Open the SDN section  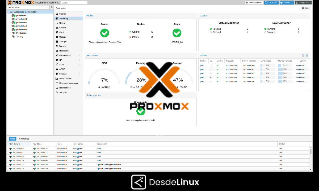(68, 64)
